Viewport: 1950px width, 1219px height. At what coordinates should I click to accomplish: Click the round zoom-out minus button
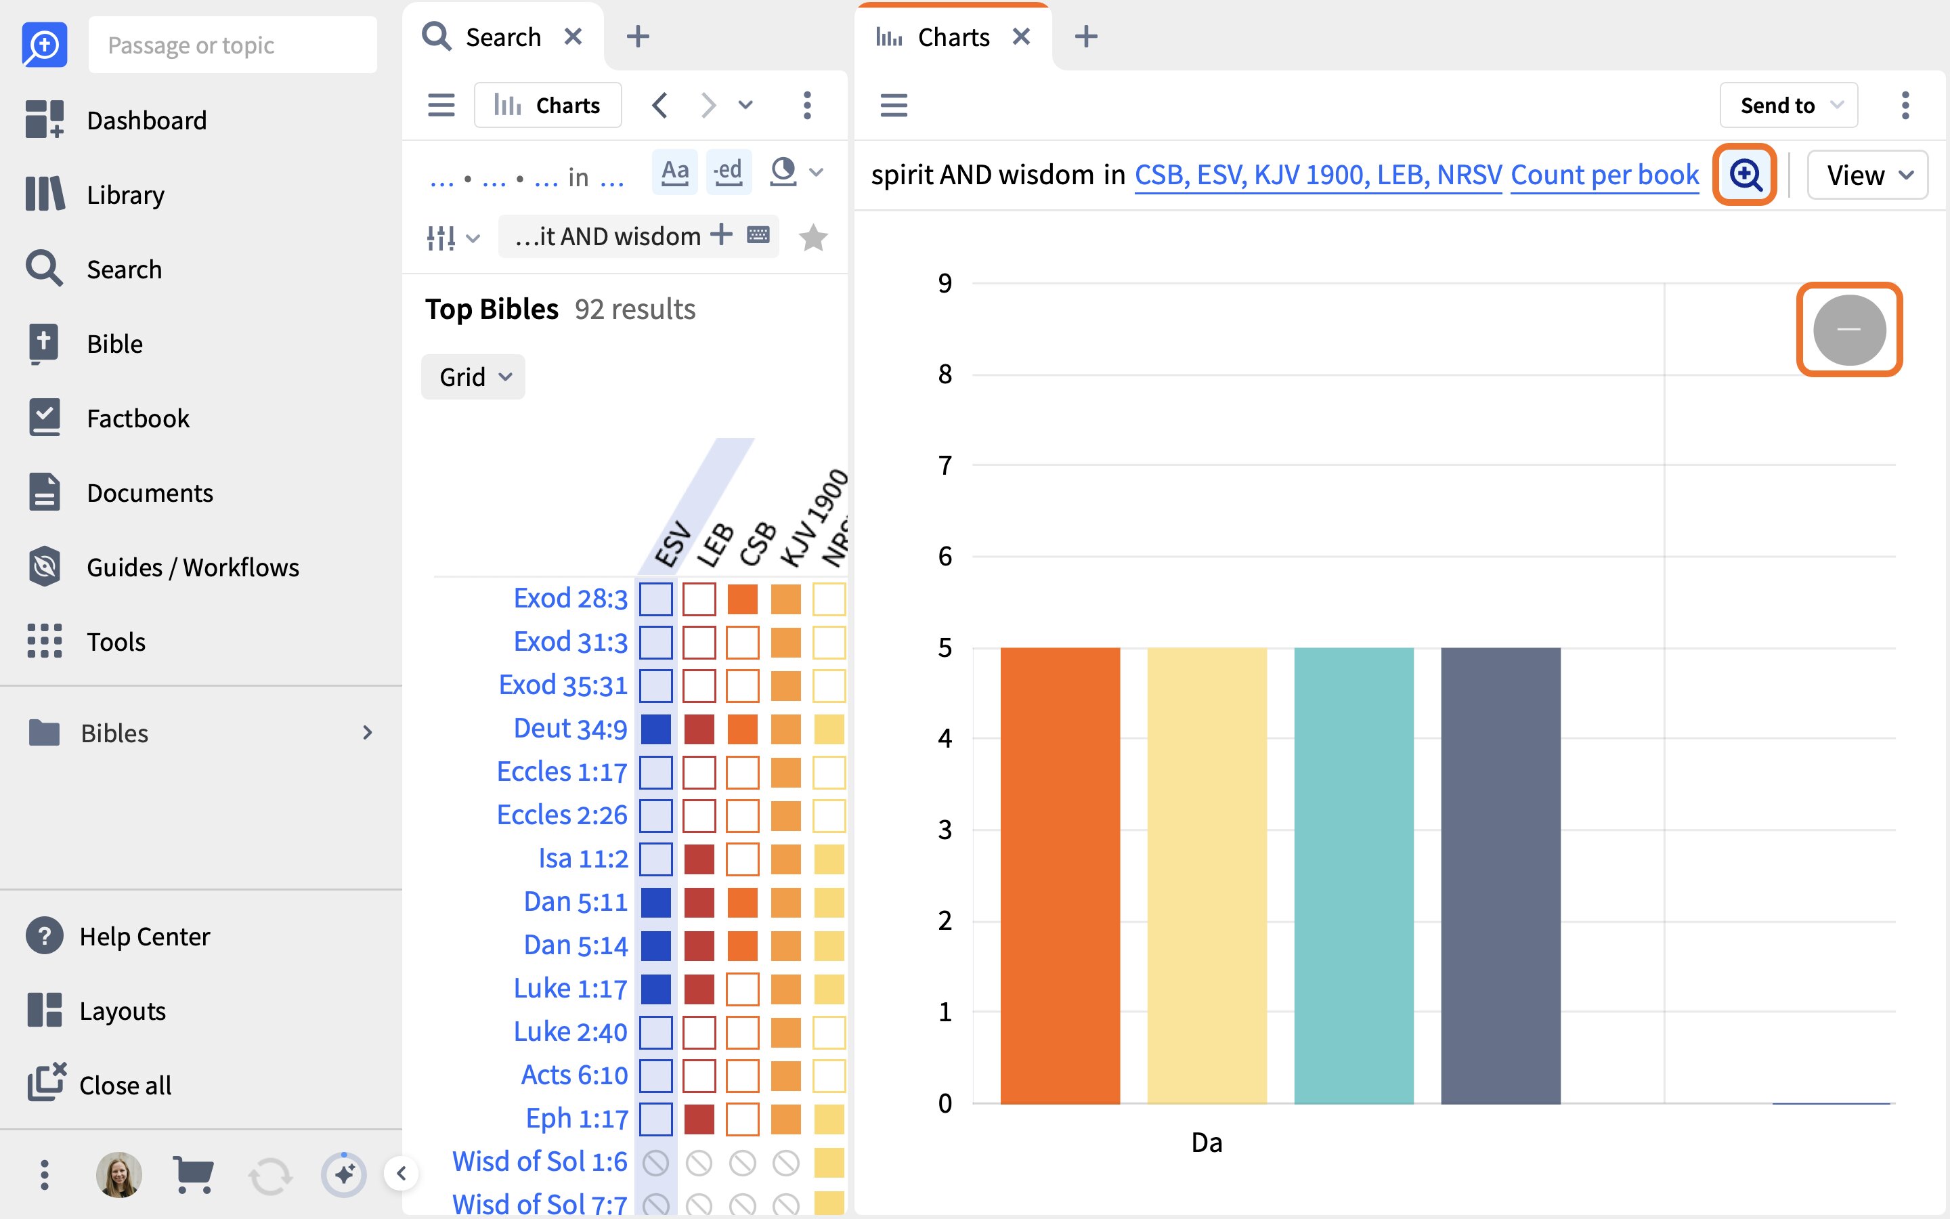click(1849, 329)
